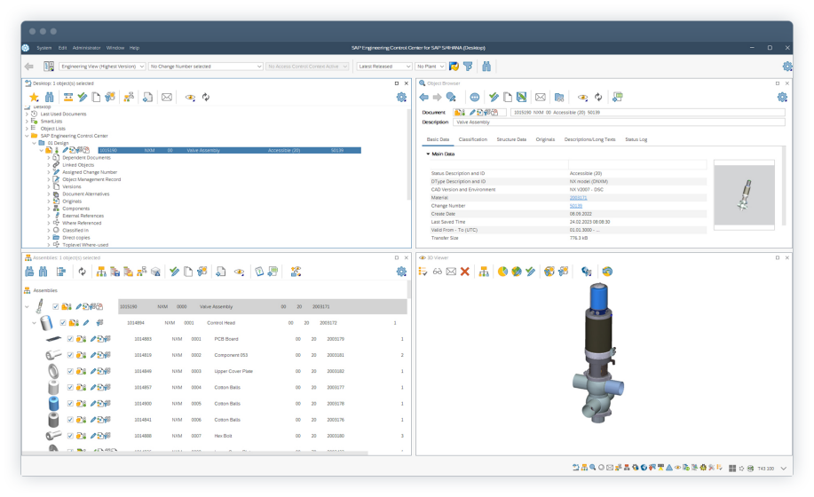Open Change Number link 50139

pyautogui.click(x=576, y=206)
